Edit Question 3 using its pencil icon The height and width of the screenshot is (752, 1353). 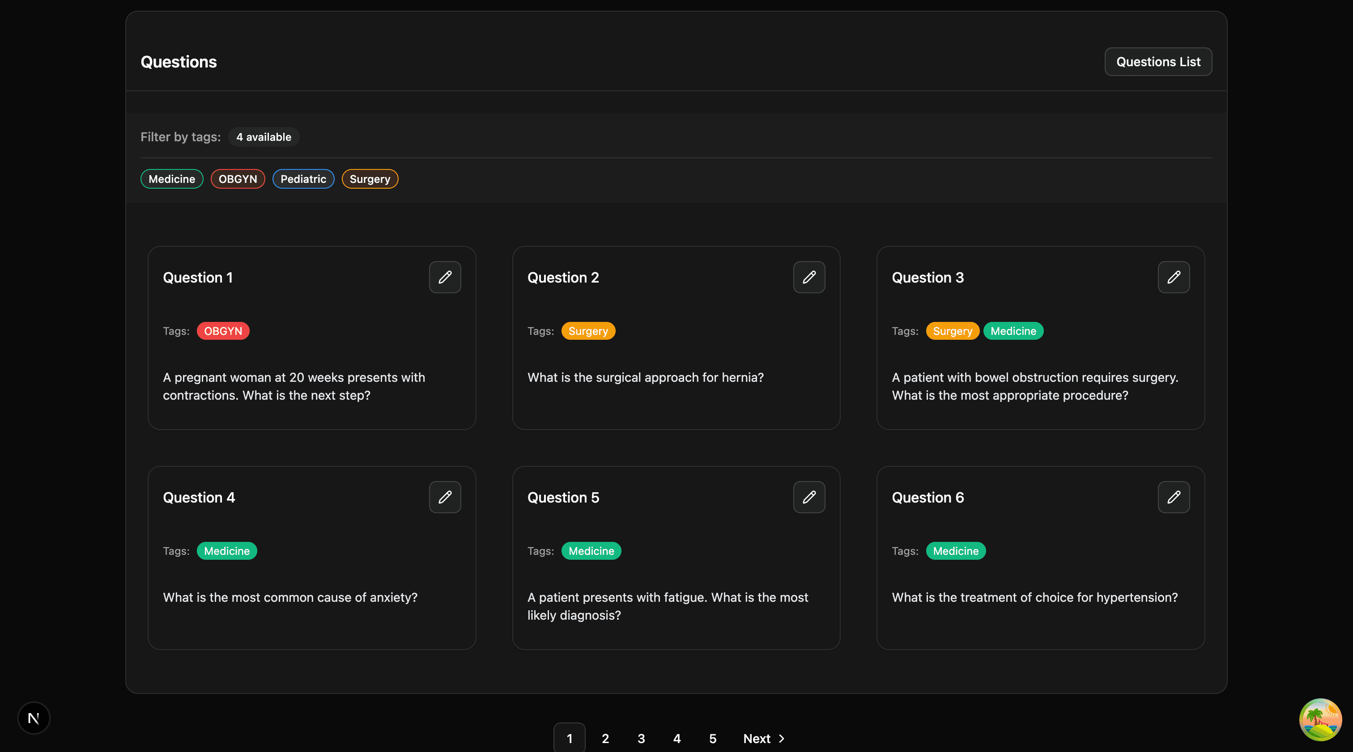1174,277
